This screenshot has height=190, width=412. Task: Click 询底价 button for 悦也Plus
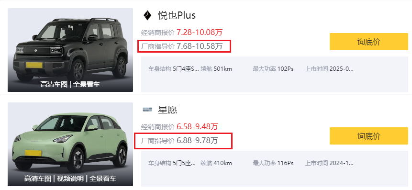click(x=368, y=42)
